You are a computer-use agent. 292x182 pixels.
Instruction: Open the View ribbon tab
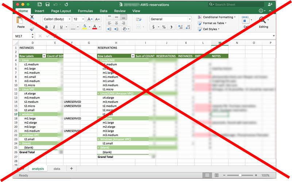point(136,11)
